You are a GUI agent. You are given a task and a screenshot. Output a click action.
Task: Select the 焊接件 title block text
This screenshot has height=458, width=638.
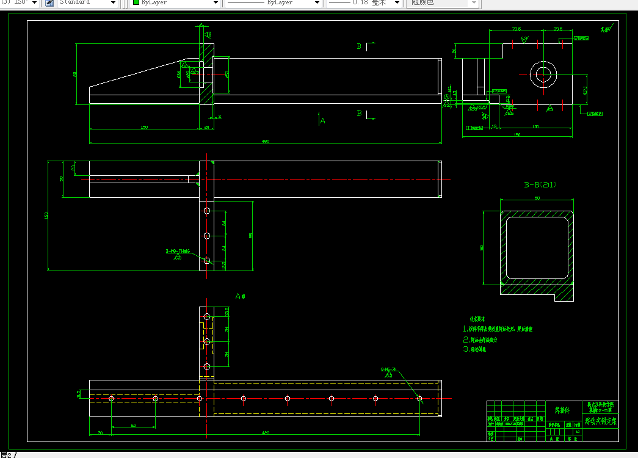(562, 410)
